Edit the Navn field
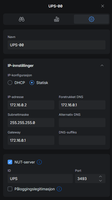Image resolution: width=112 pixels, height=200 pixels. tap(57, 45)
